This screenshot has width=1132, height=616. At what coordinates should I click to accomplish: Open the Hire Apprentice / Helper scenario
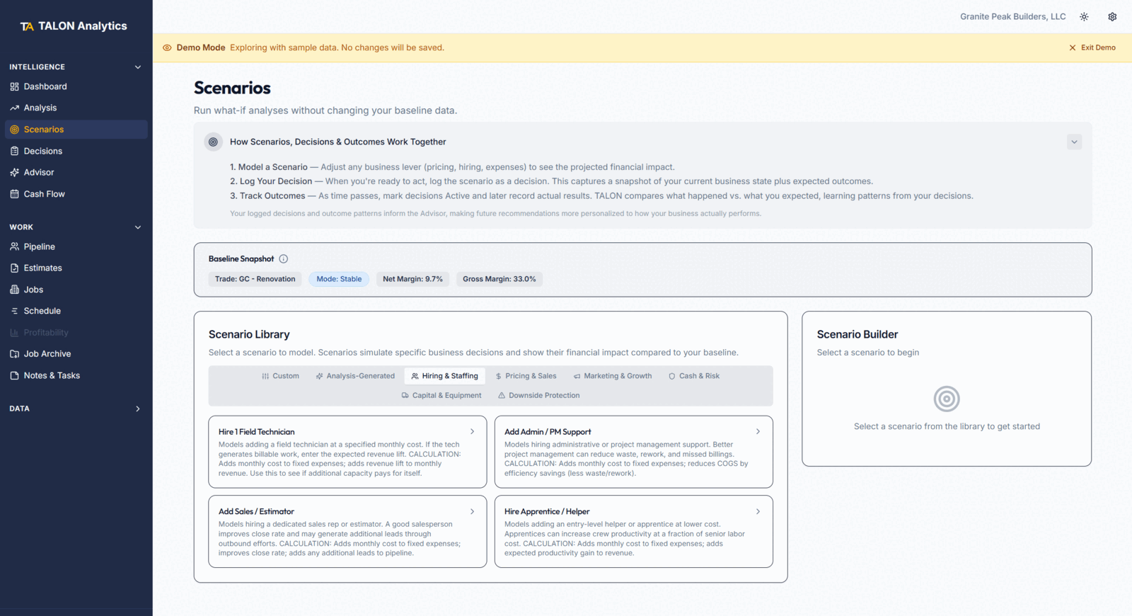point(633,532)
